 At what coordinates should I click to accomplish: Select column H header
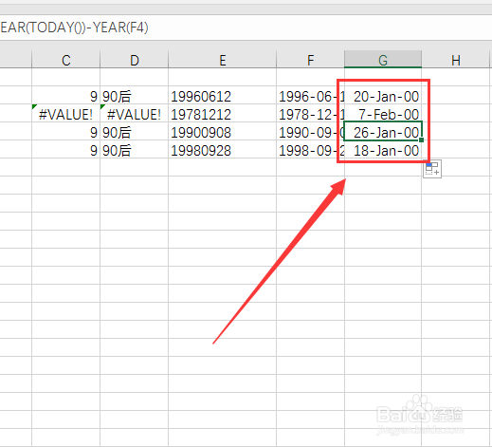point(456,60)
